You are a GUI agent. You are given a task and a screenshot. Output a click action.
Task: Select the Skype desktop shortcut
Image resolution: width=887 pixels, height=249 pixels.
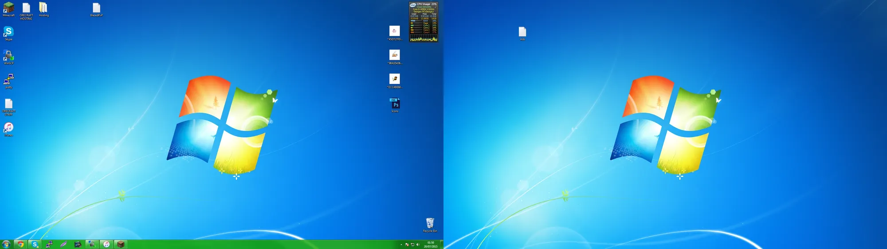tap(8, 34)
